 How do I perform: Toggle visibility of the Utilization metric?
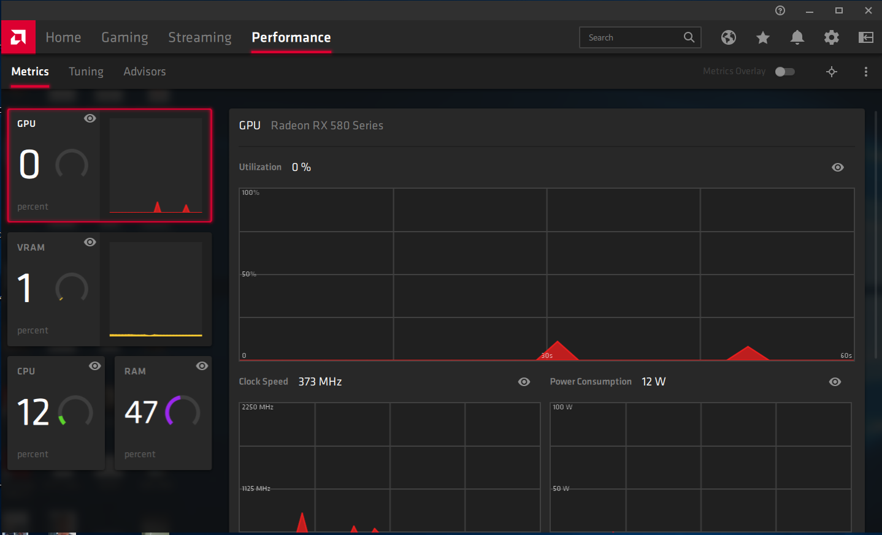point(838,167)
